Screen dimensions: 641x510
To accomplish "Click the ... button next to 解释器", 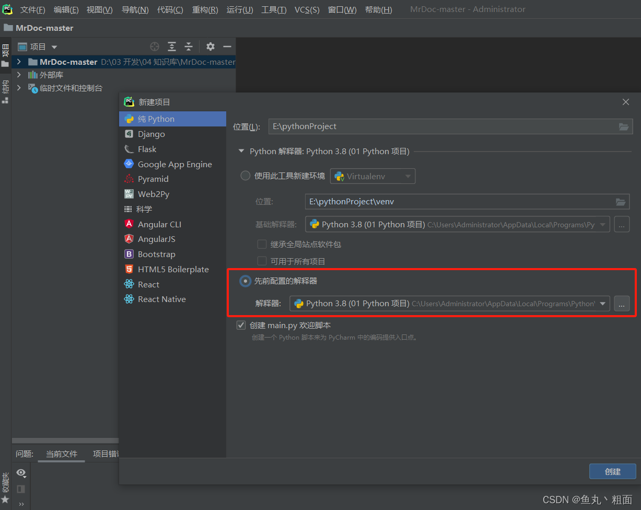I will 622,304.
